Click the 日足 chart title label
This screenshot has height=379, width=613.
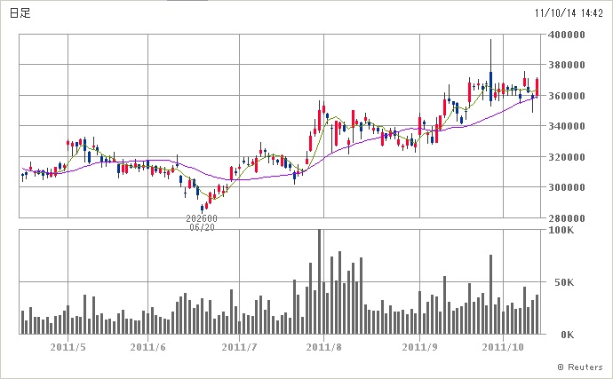[20, 13]
